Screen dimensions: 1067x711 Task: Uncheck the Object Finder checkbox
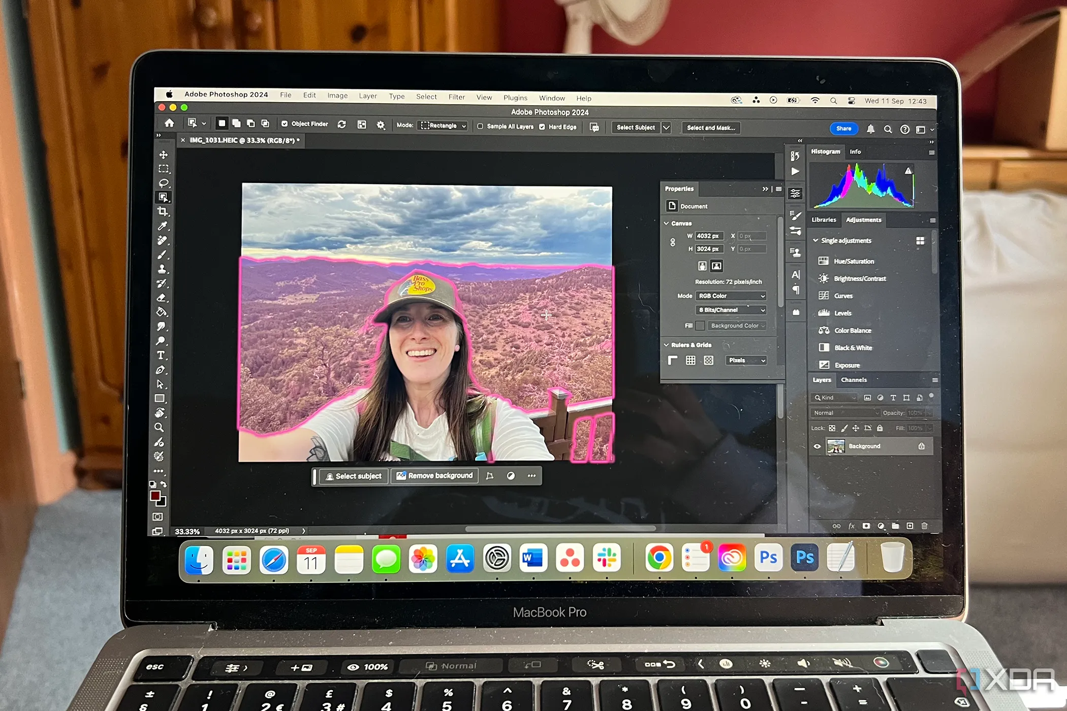pyautogui.click(x=285, y=124)
